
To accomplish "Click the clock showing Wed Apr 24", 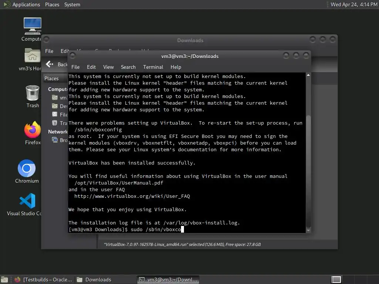I will coord(354,4).
